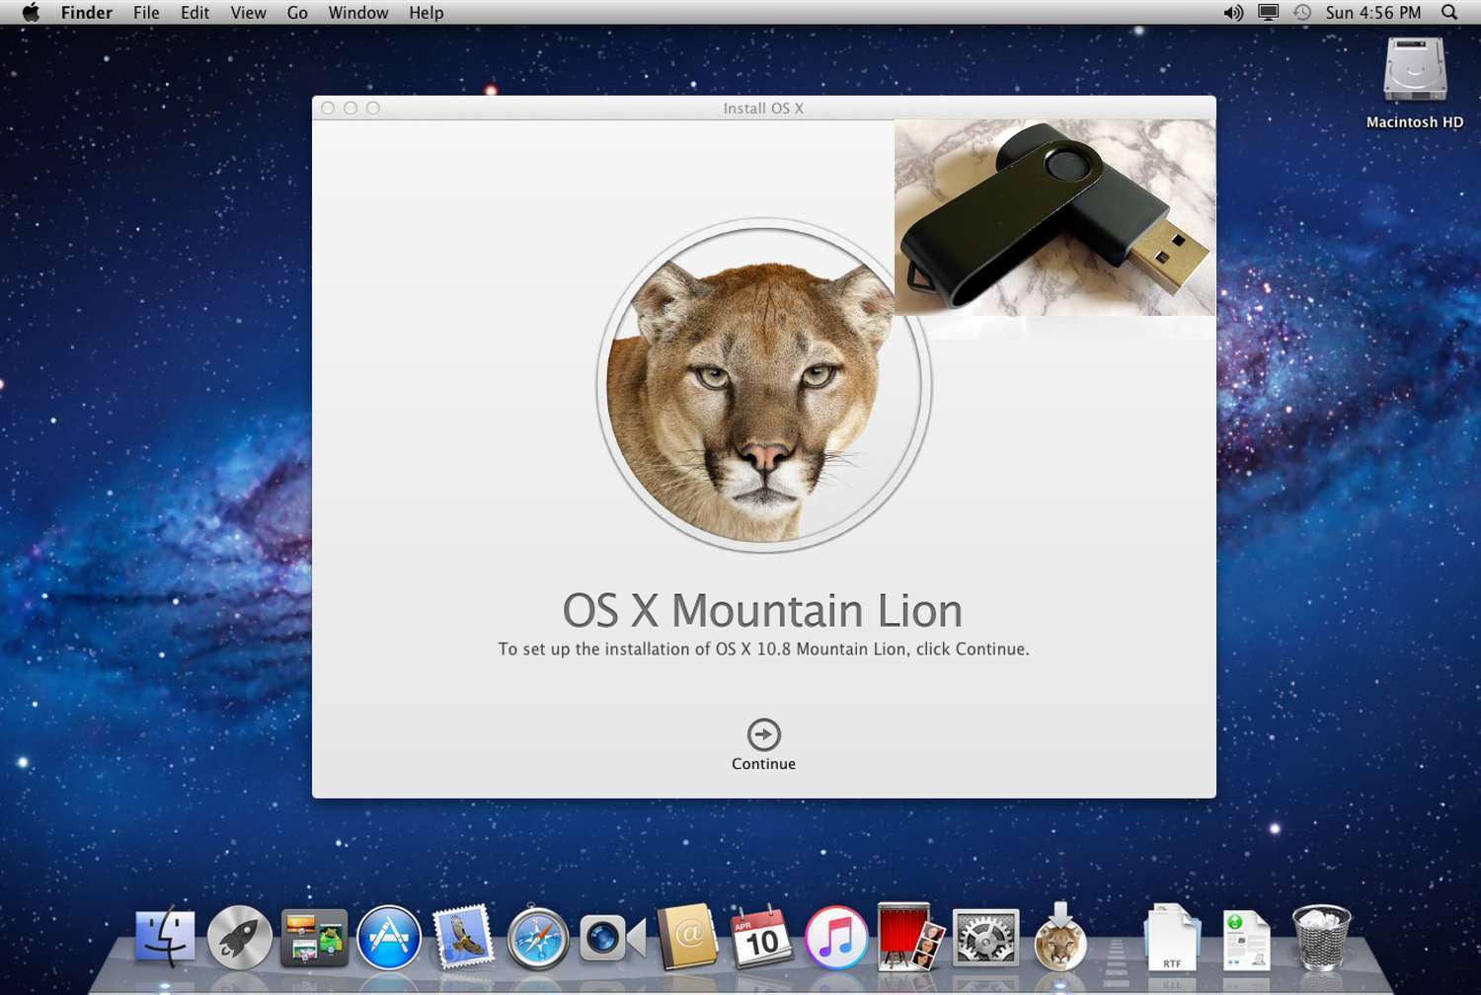Viewport: 1481px width, 995px height.
Task: Open the Apple menu
Action: (31, 13)
